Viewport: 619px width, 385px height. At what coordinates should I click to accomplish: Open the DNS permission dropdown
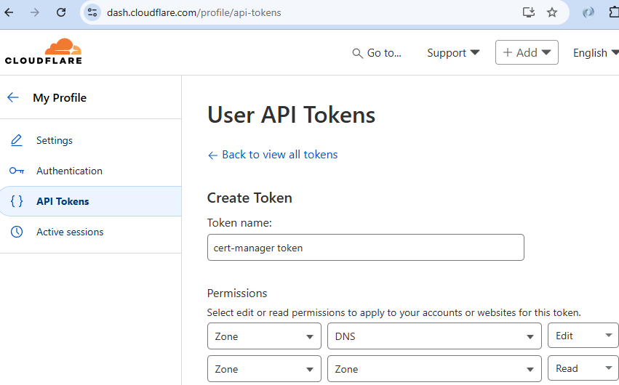[434, 336]
